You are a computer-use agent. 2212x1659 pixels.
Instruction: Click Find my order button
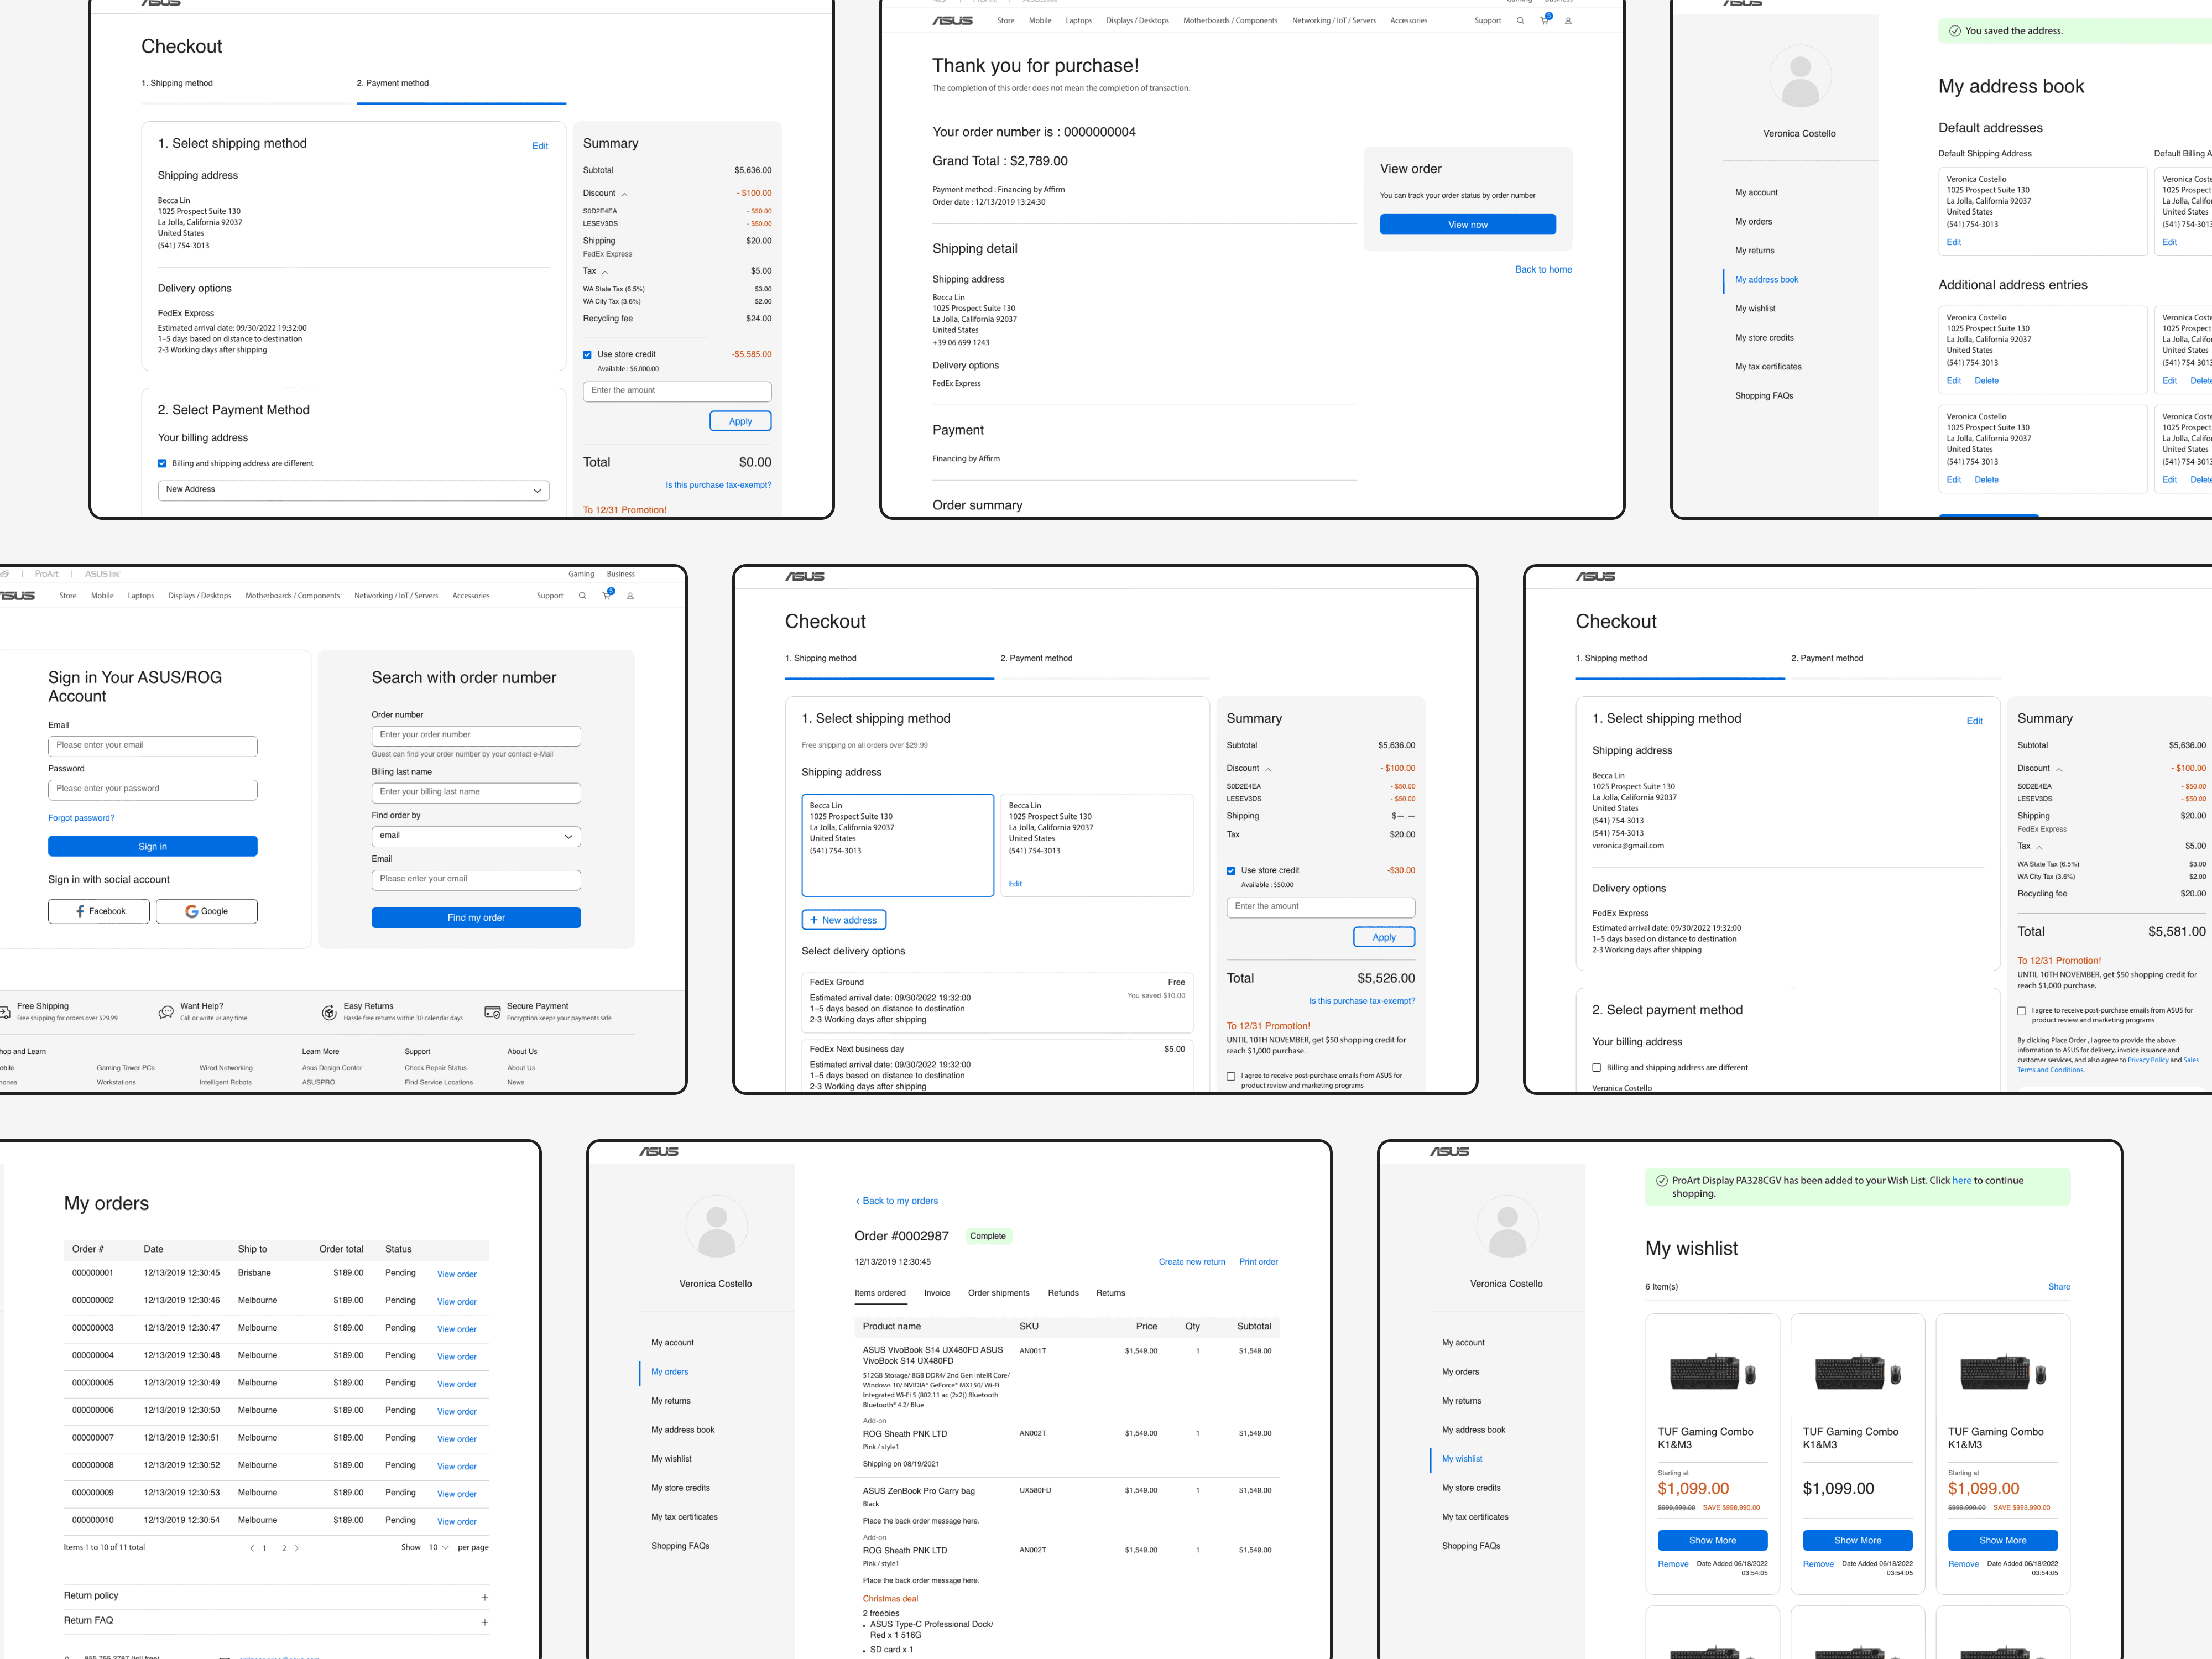coord(476,918)
